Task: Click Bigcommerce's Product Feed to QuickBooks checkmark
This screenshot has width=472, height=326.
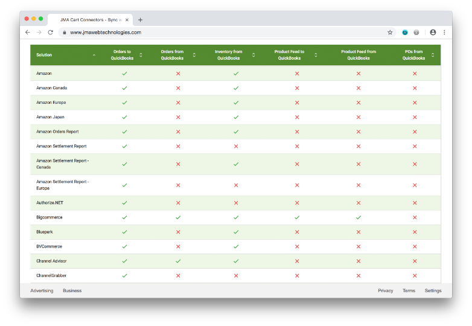Action: click(x=297, y=217)
